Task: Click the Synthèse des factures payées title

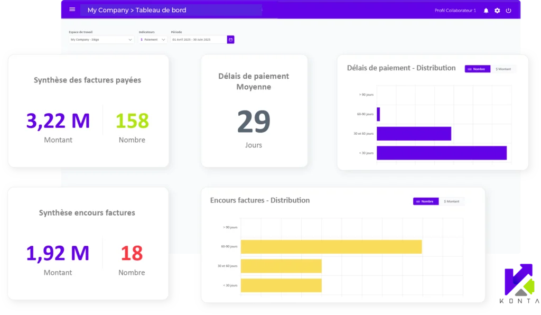Action: coord(87,80)
